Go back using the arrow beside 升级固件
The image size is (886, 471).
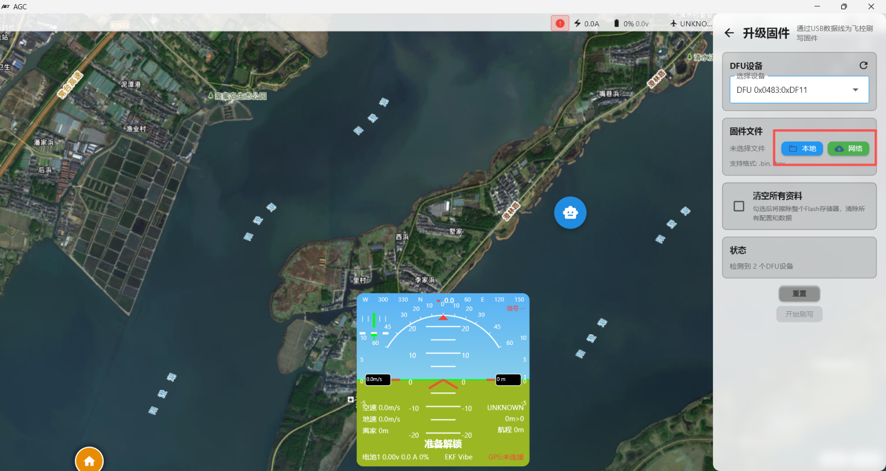[729, 33]
